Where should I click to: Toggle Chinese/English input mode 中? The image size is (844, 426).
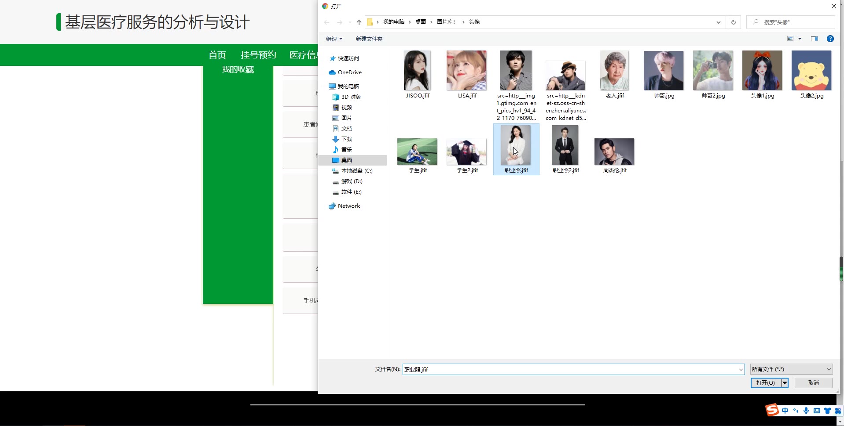point(785,411)
